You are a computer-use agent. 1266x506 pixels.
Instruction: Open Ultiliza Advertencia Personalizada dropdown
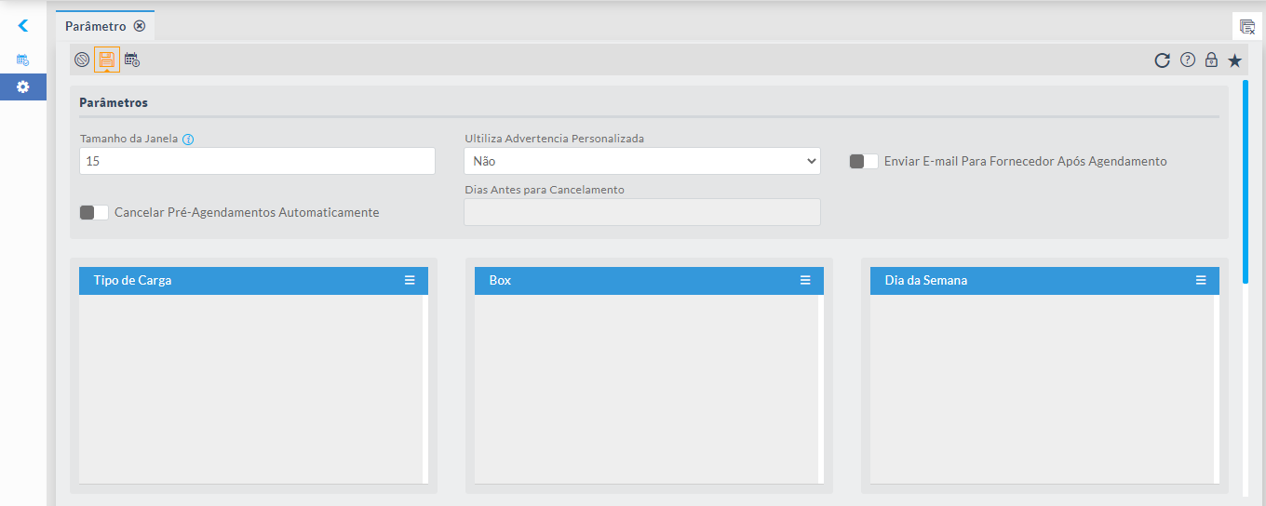coord(641,161)
